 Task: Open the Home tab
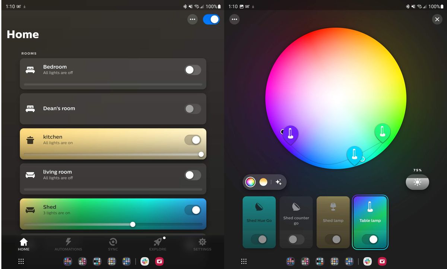[x=23, y=244]
